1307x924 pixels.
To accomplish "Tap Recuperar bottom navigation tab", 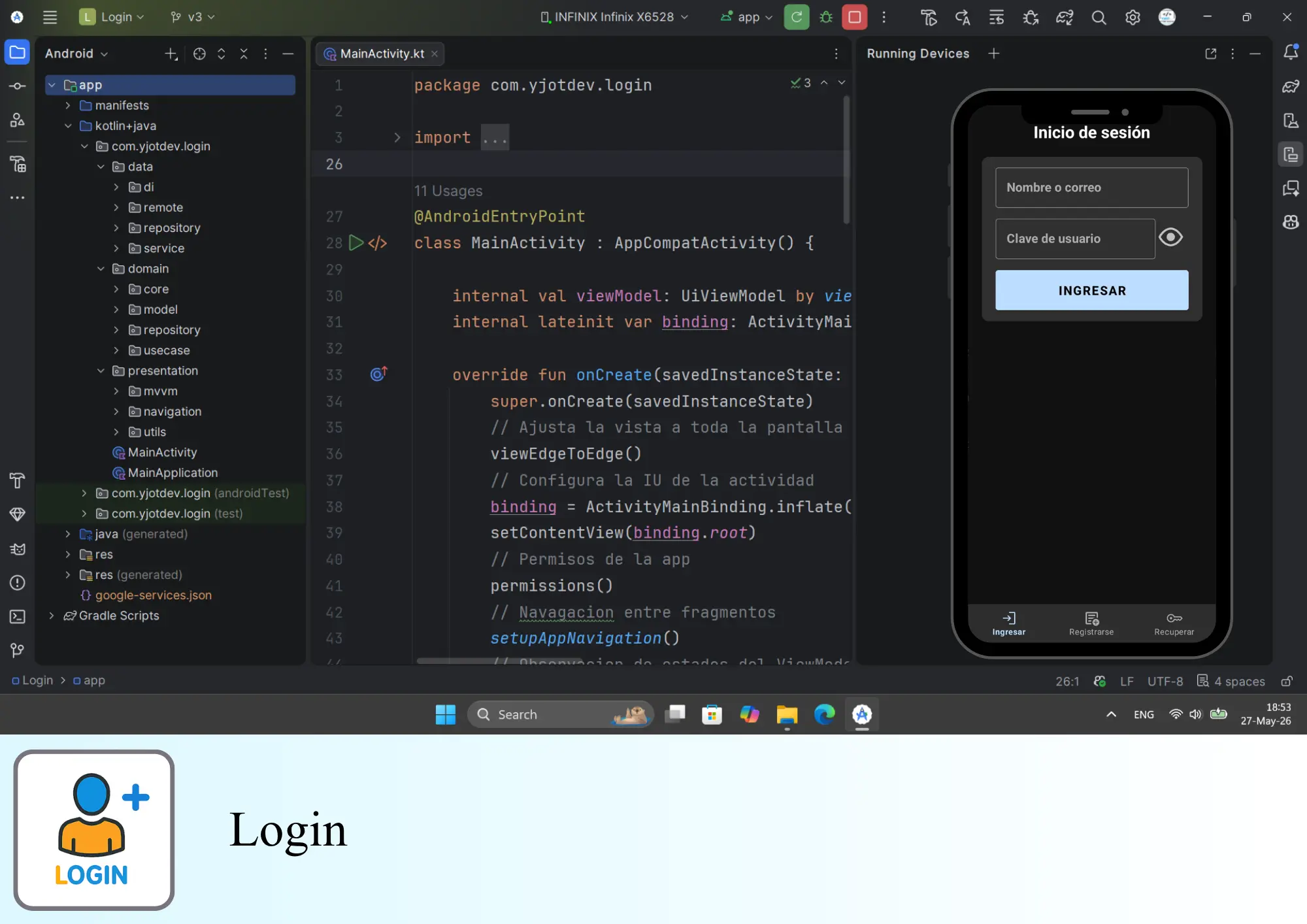I will click(x=1174, y=623).
